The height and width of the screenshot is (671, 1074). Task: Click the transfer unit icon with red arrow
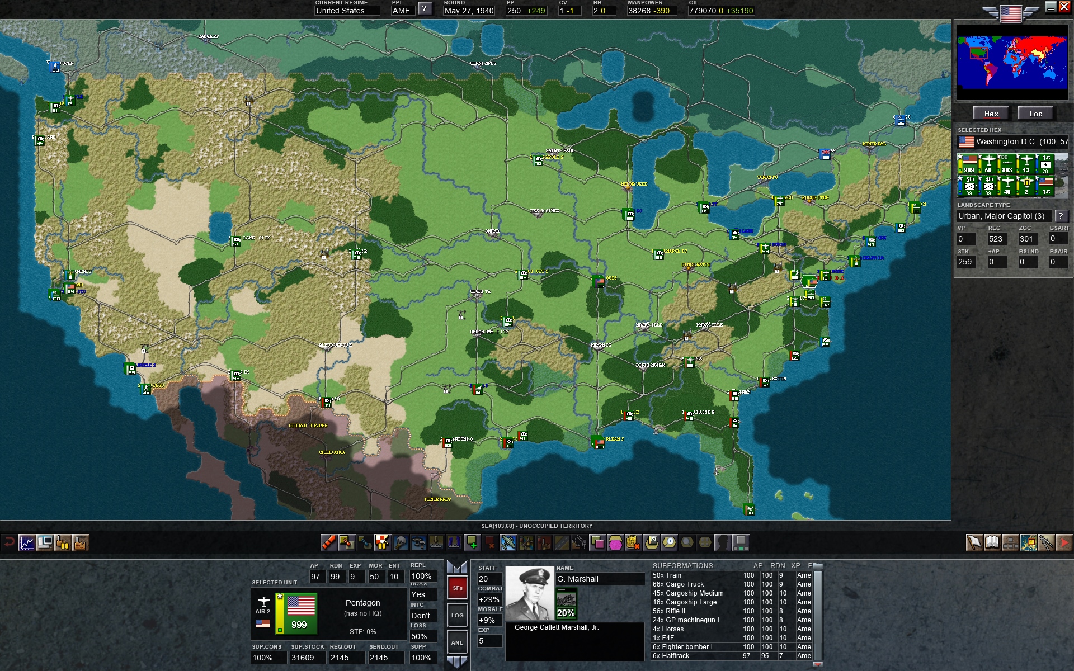pyautogui.click(x=347, y=542)
